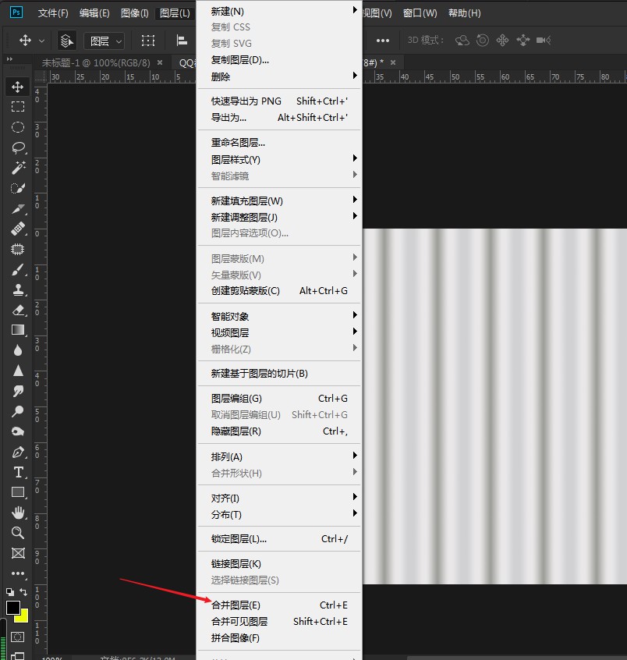Choose 合并图层(E) menu entry
Viewport: 627px width, 660px height.
pyautogui.click(x=279, y=605)
